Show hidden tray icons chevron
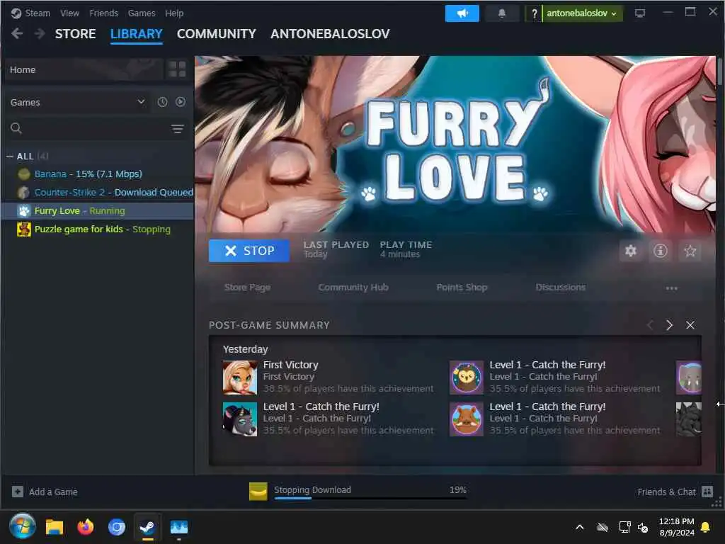This screenshot has width=725, height=544. pos(579,527)
